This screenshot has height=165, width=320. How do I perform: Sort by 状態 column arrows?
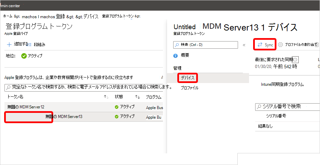coord(138,97)
